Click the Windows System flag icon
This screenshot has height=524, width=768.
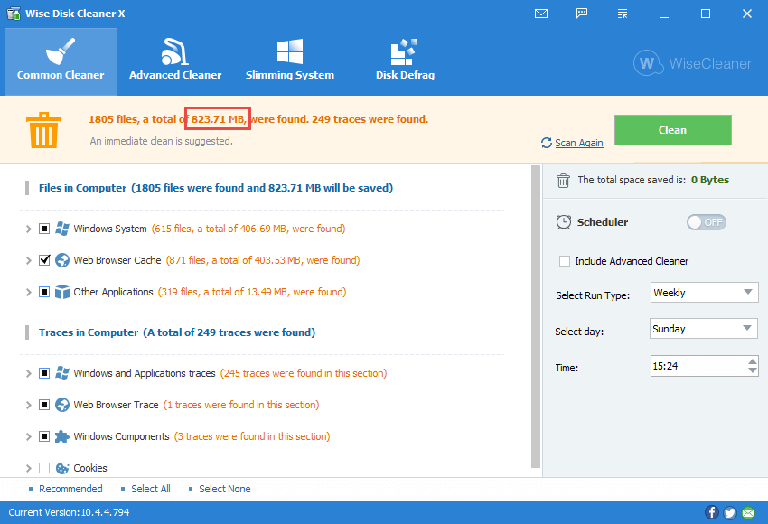[x=62, y=229]
